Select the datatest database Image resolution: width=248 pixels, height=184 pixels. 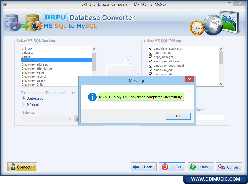56,52
